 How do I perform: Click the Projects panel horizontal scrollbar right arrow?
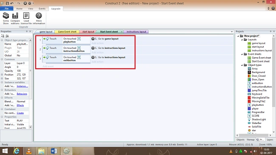pos(270,135)
